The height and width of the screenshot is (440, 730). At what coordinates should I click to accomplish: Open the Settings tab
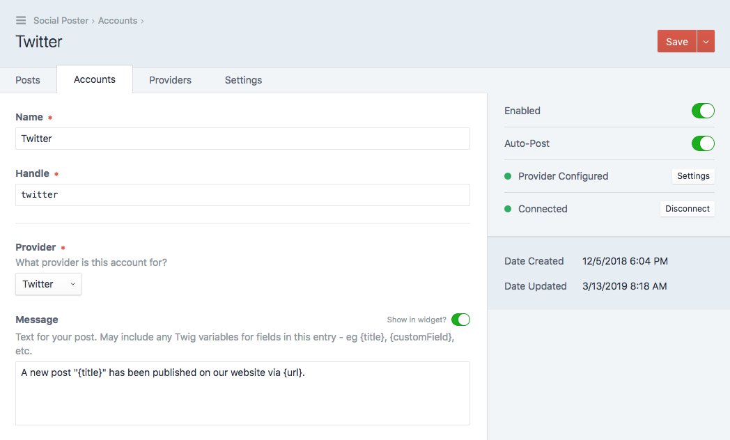click(243, 80)
